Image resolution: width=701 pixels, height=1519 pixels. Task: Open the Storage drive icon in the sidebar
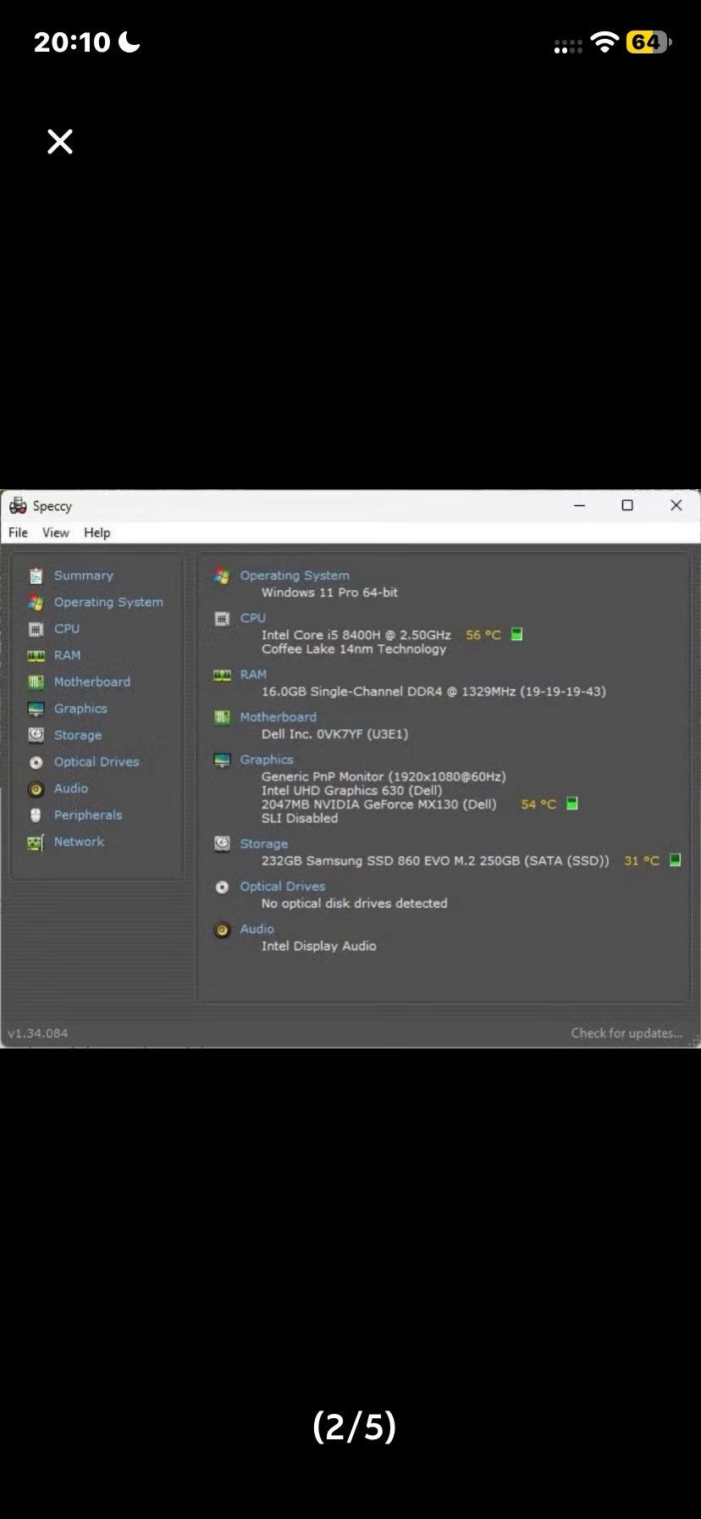(36, 735)
